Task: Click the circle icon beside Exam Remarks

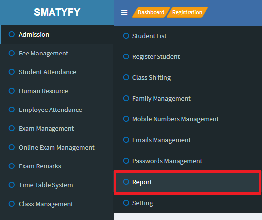Action: point(12,166)
